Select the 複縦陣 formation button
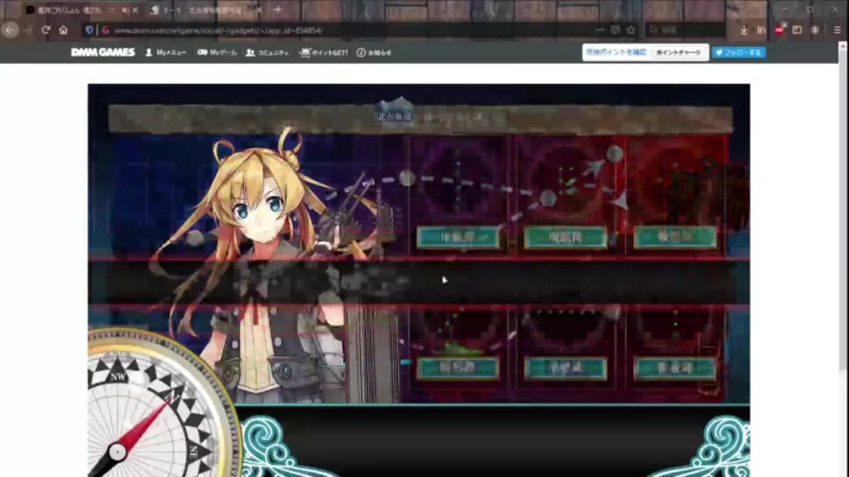The width and height of the screenshot is (849, 477). point(565,237)
